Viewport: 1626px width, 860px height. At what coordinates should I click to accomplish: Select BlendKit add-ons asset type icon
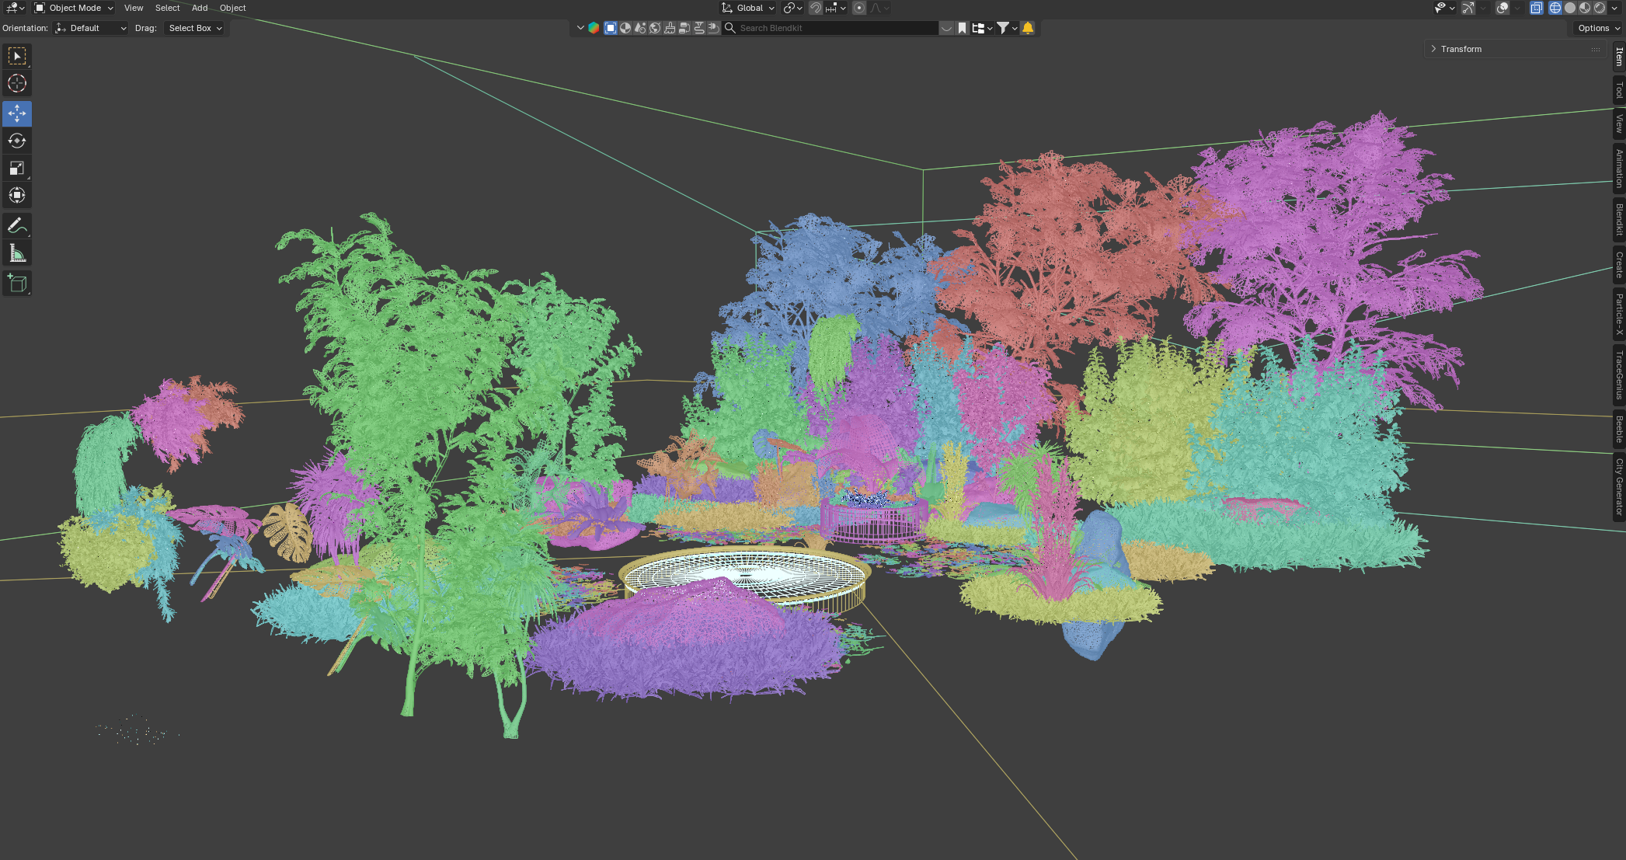pos(714,28)
